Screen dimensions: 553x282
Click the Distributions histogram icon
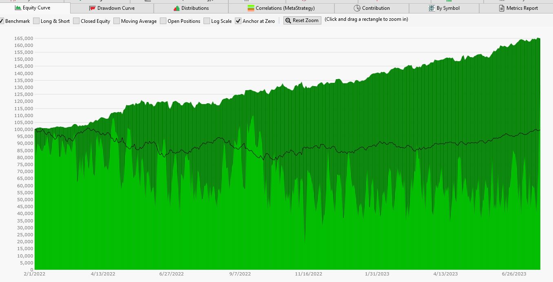tap(177, 8)
